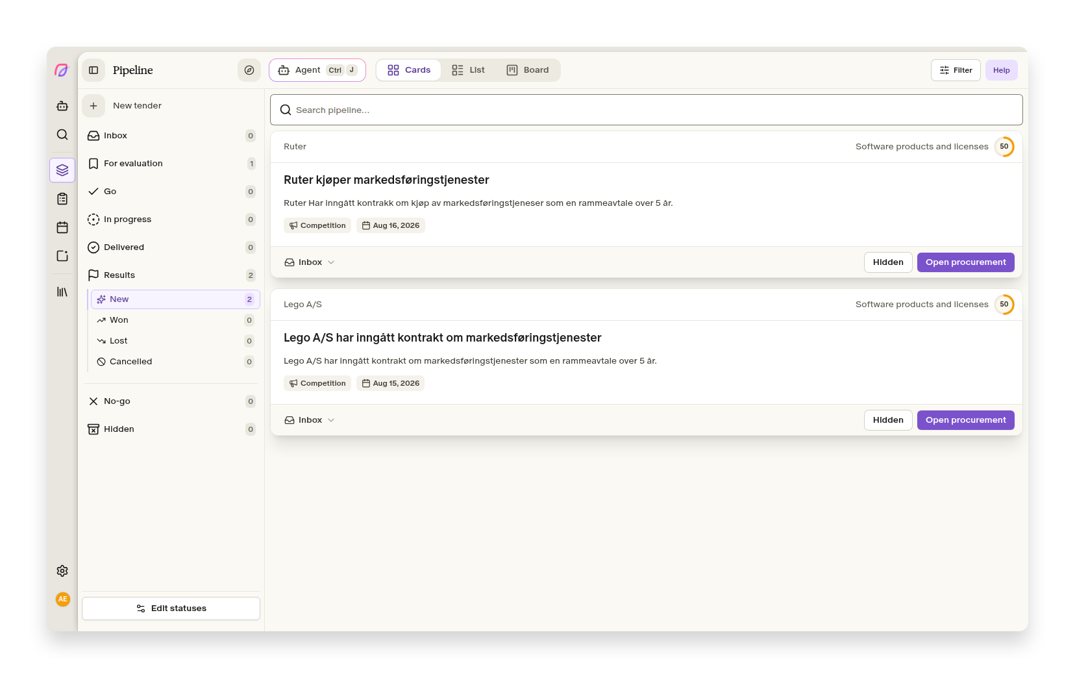Switch to Cards view
The height and width of the screenshot is (678, 1075).
409,70
